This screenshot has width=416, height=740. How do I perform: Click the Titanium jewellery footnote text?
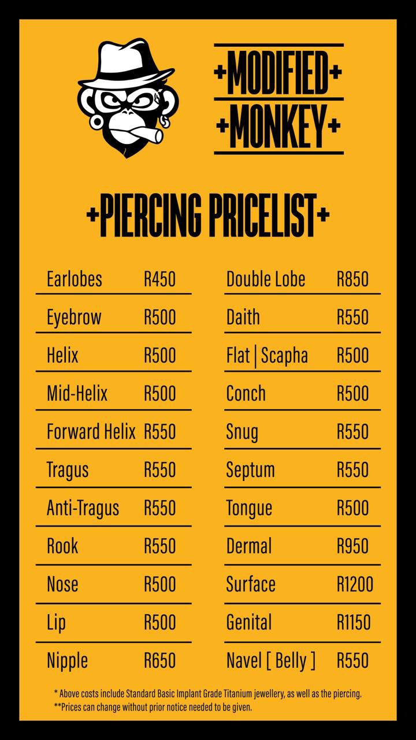208,694
